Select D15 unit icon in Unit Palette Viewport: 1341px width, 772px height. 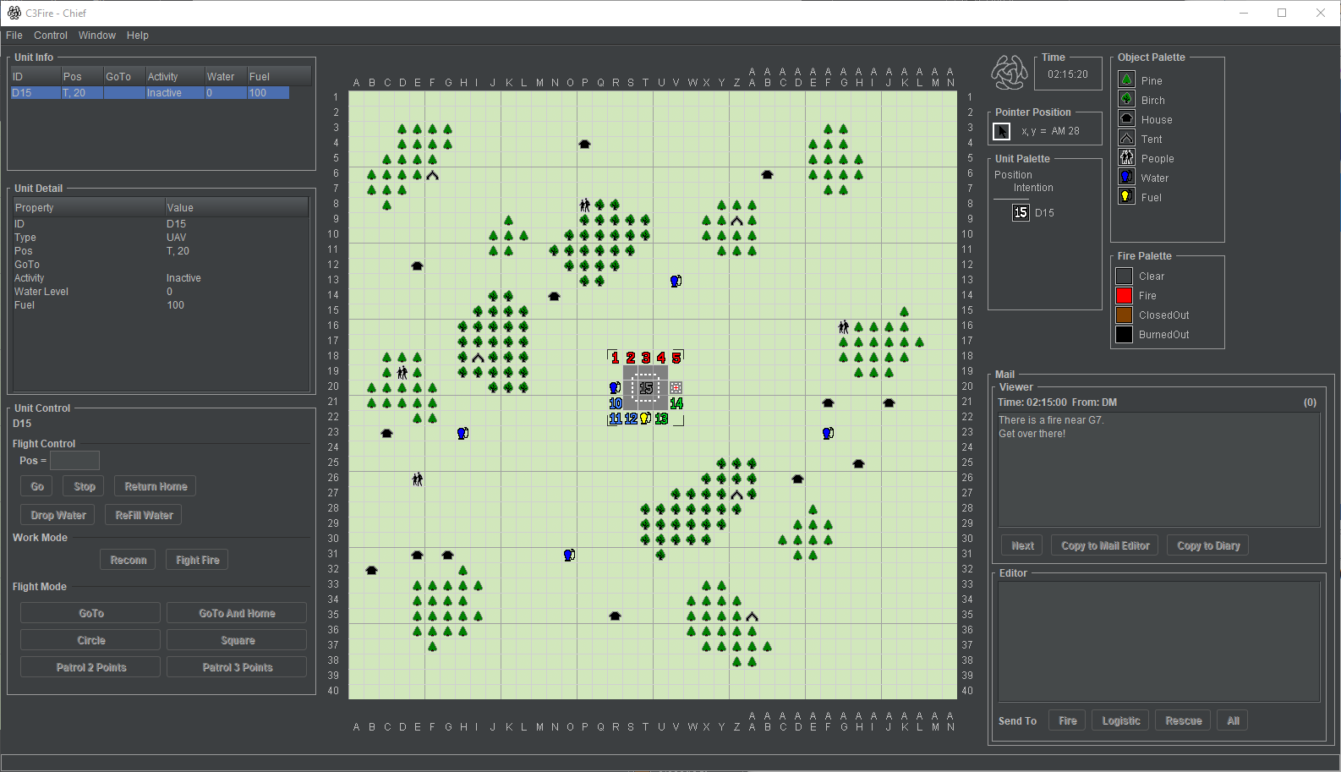pyautogui.click(x=1021, y=212)
